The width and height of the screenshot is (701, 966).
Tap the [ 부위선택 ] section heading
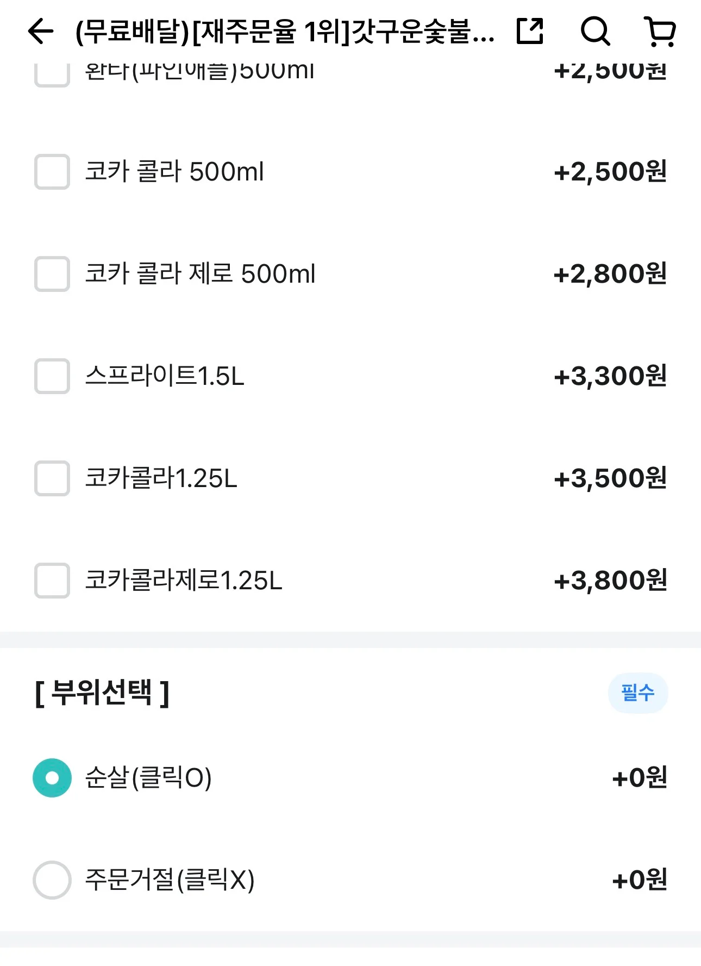[102, 693]
